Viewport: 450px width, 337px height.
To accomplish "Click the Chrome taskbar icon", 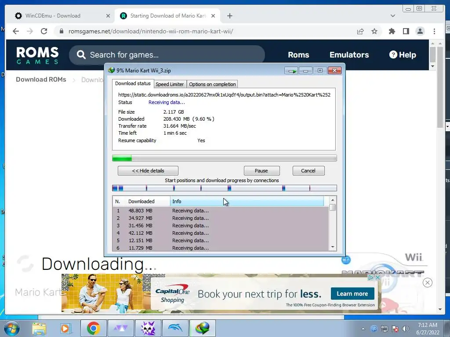I will pyautogui.click(x=93, y=328).
